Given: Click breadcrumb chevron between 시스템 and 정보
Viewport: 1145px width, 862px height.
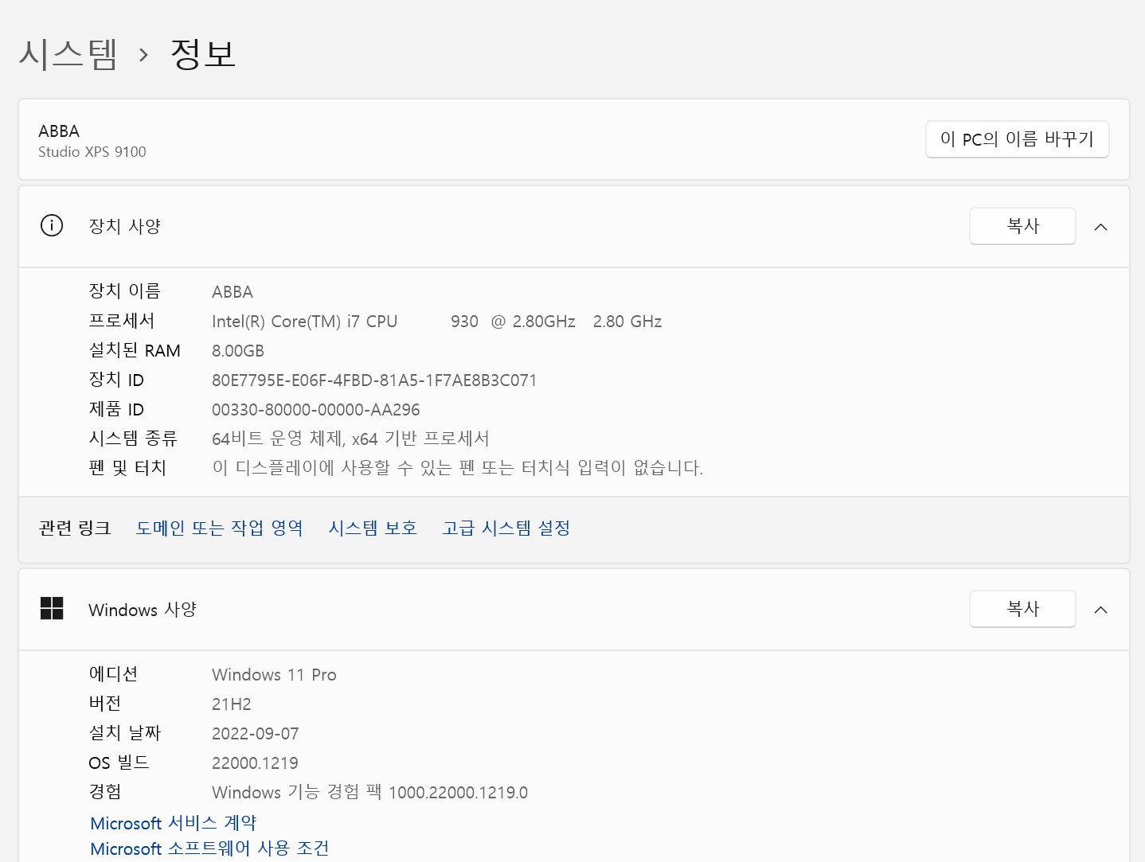Looking at the screenshot, I should 143,55.
